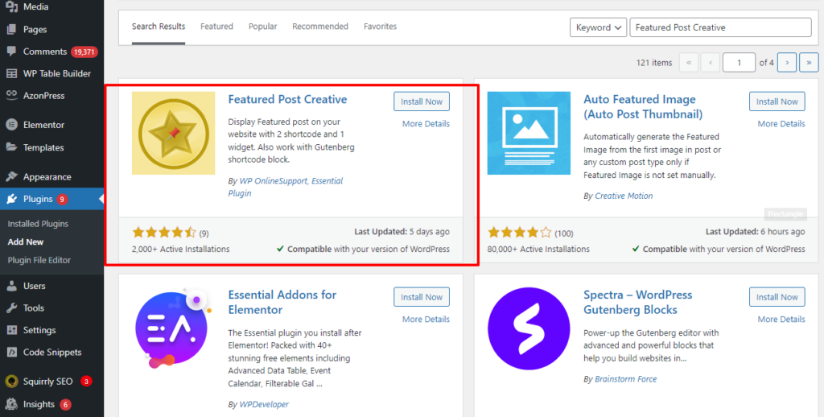Click the Elementor sidebar icon
The width and height of the screenshot is (824, 417).
[11, 125]
